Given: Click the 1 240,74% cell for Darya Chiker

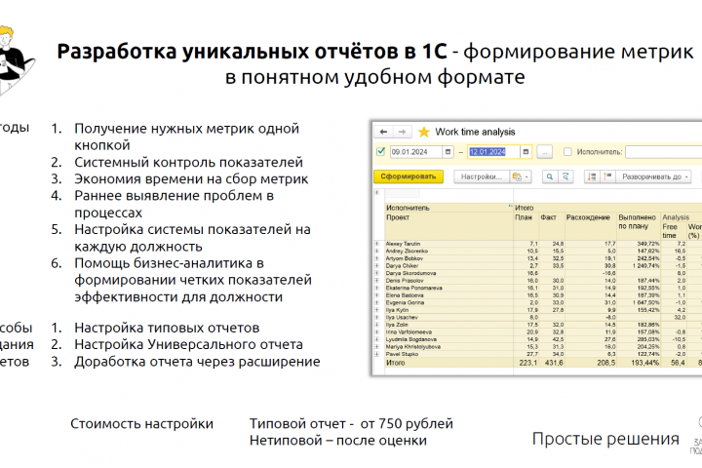Looking at the screenshot, I should click(639, 265).
